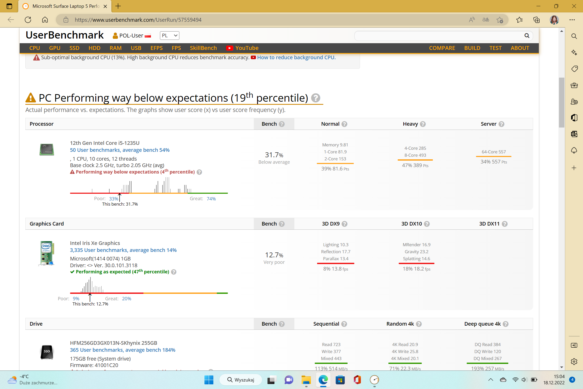Click the SSD drive thumbnail
Screen dimensions: 583x389
47,352
